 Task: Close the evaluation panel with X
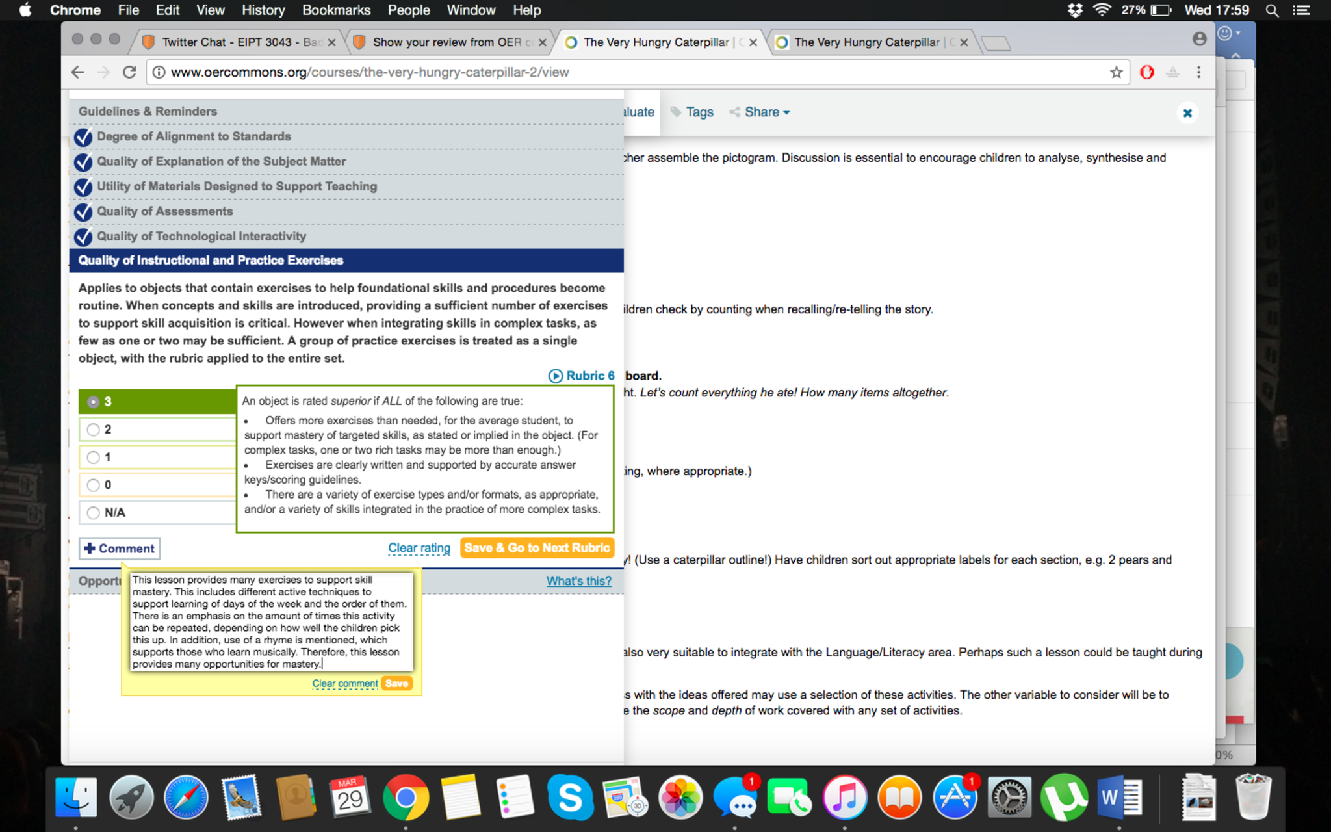click(x=1187, y=113)
